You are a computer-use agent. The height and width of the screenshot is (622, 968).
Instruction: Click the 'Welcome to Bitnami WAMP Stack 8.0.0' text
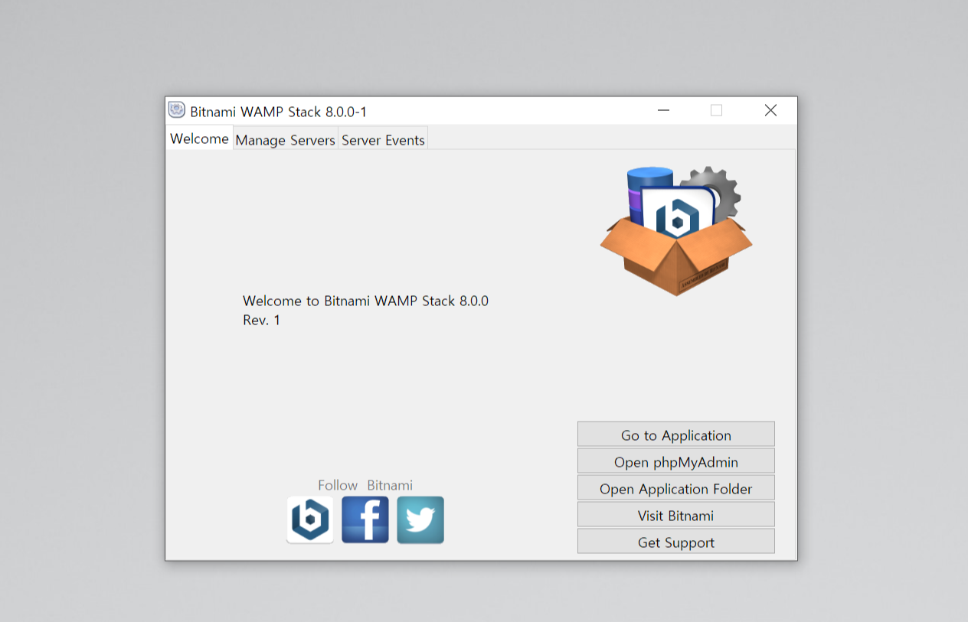click(x=365, y=301)
